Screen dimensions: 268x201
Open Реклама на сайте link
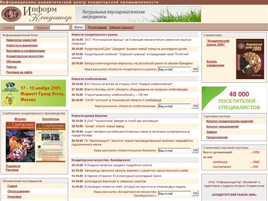click(19, 72)
